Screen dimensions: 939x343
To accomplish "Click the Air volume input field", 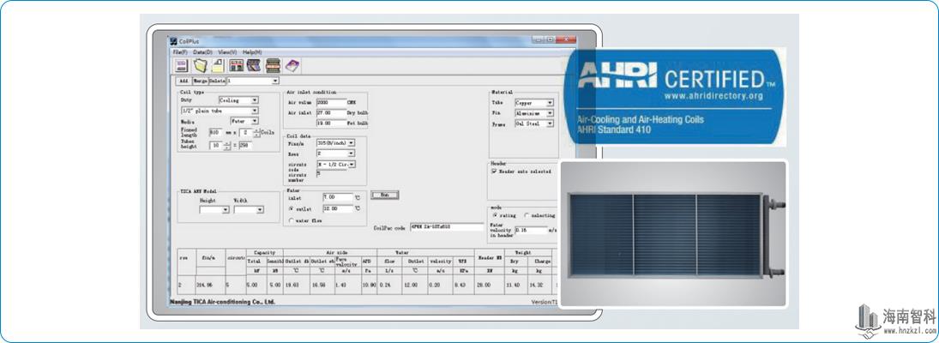I will point(331,103).
